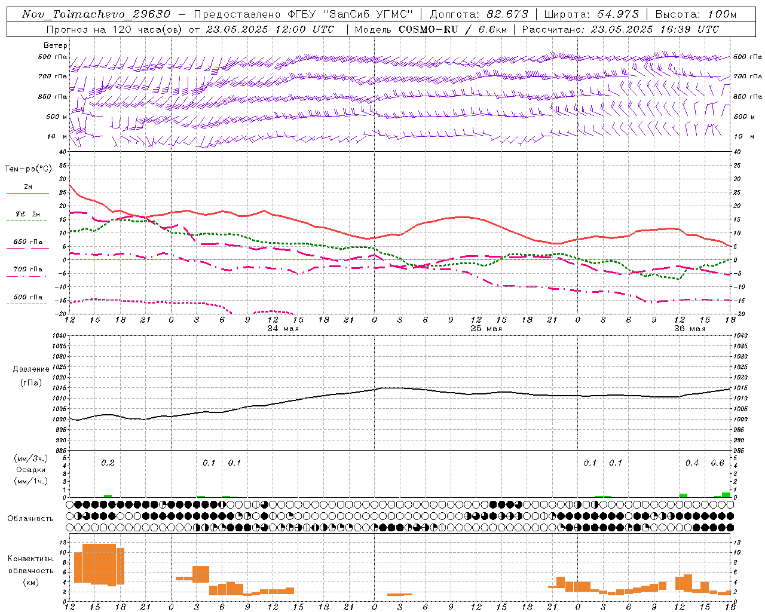The width and height of the screenshot is (765, 612).
Task: Click the station name Nov_Tolmachevo_29630
Action: [x=96, y=14]
